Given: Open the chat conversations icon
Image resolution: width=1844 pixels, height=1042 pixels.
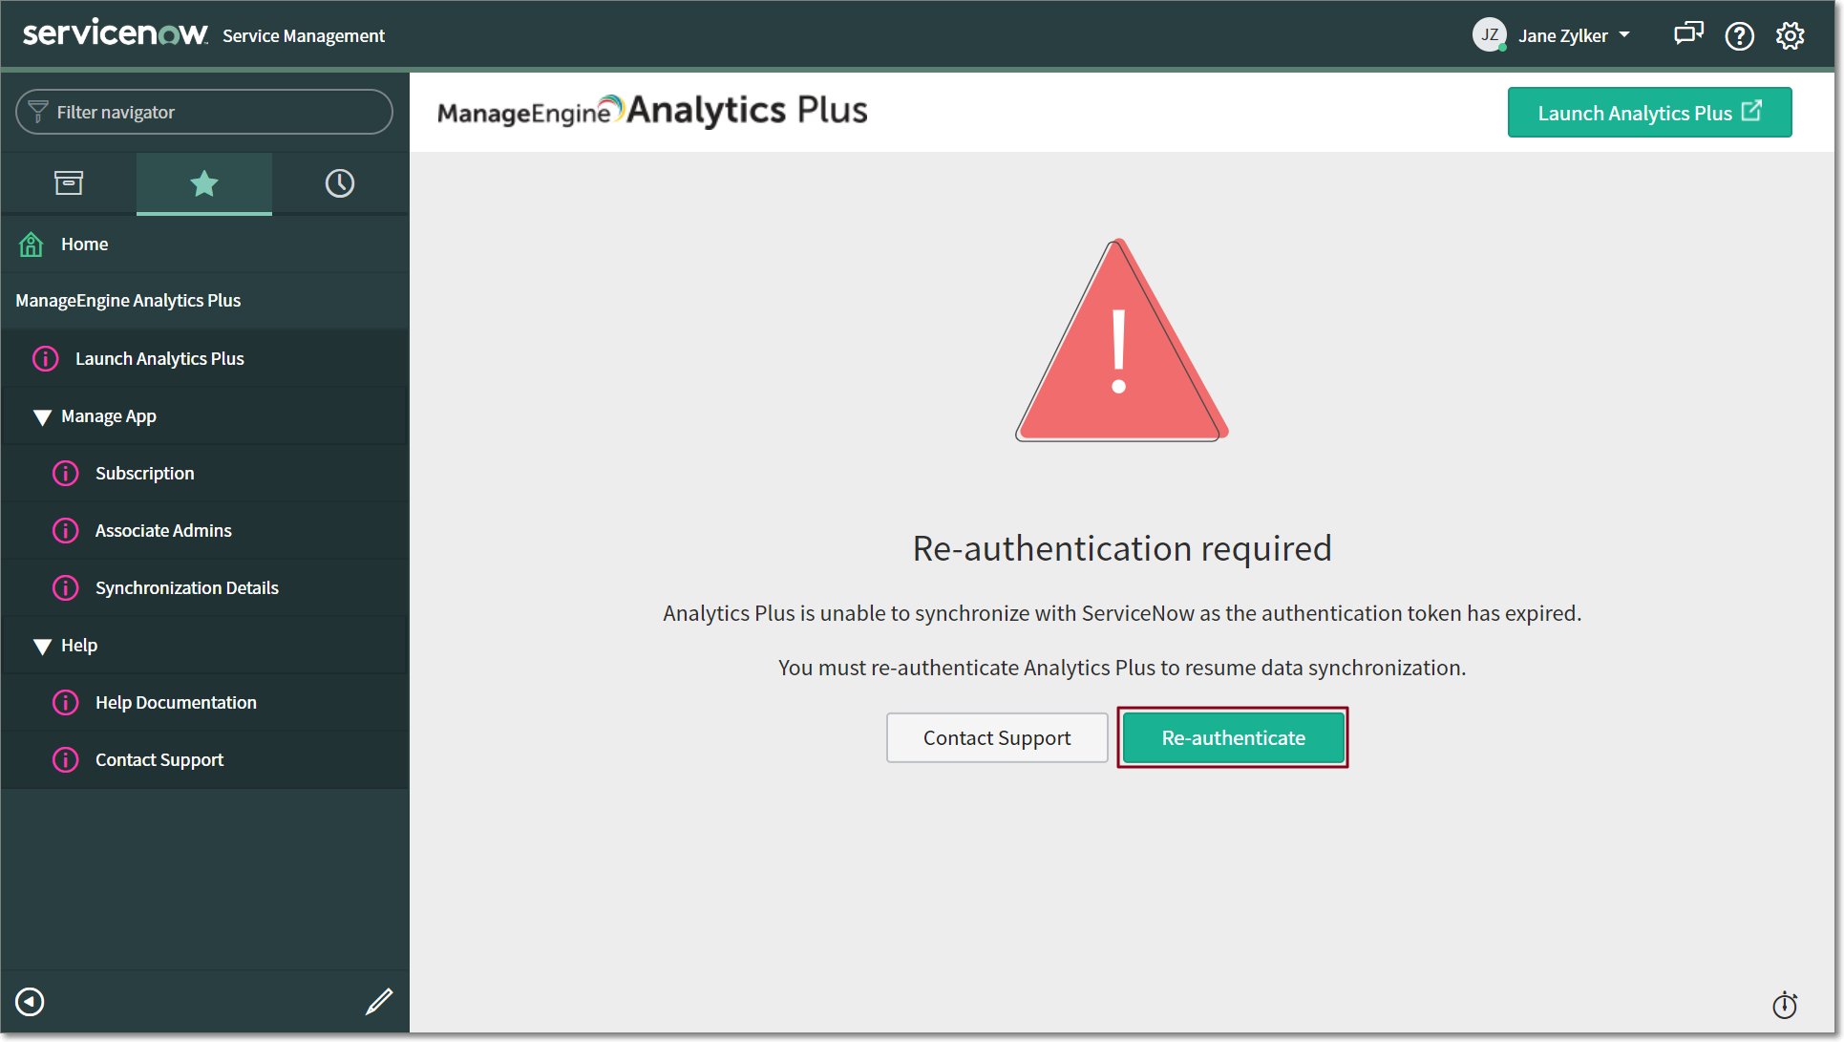Looking at the screenshot, I should [x=1687, y=35].
